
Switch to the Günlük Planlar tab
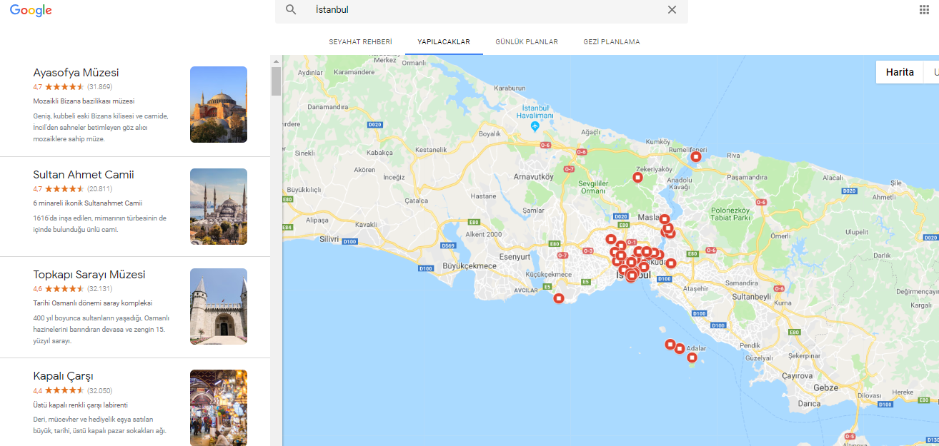(527, 42)
